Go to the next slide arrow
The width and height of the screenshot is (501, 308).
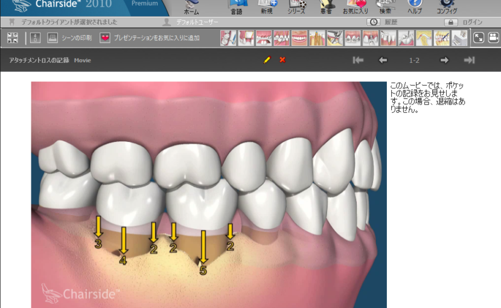[444, 60]
